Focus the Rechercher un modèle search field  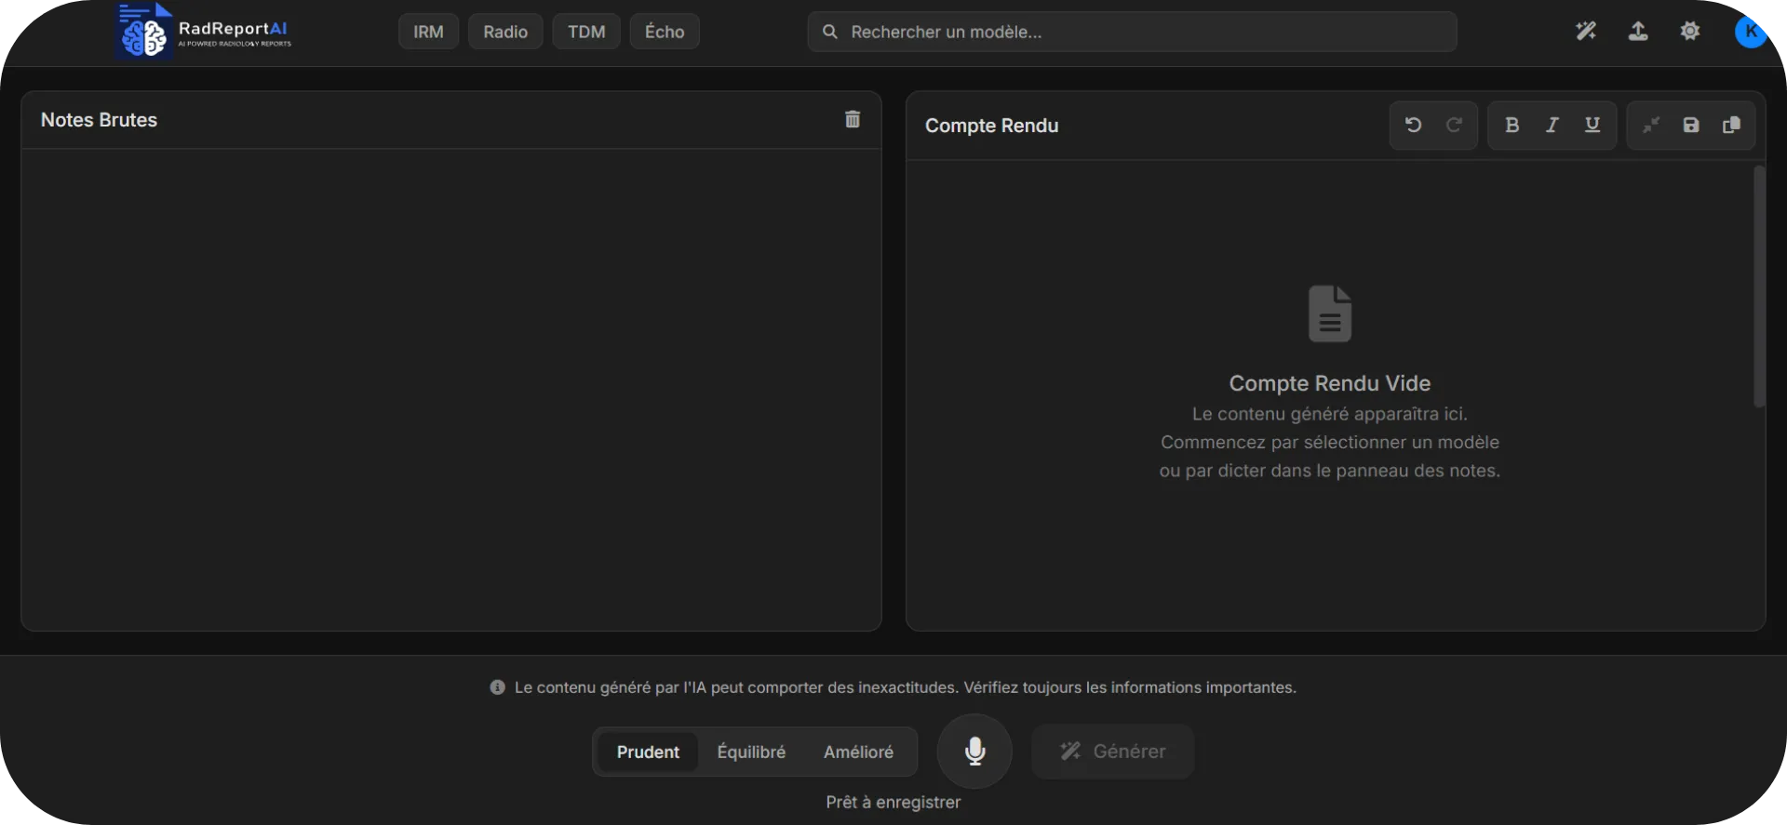1132,32
